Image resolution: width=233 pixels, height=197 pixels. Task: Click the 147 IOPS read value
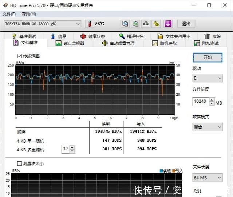coord(112,140)
